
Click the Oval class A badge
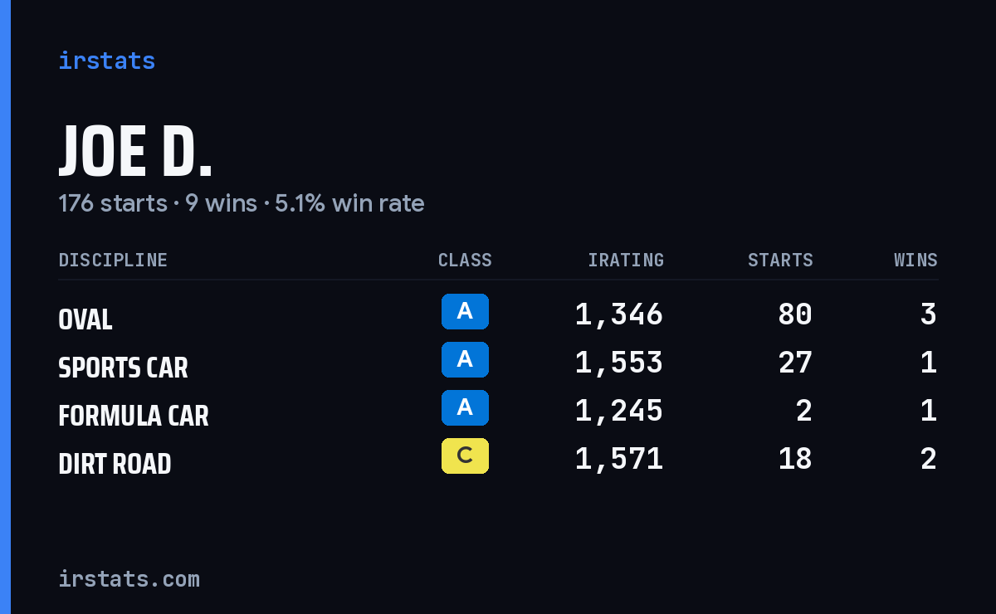[x=465, y=312]
